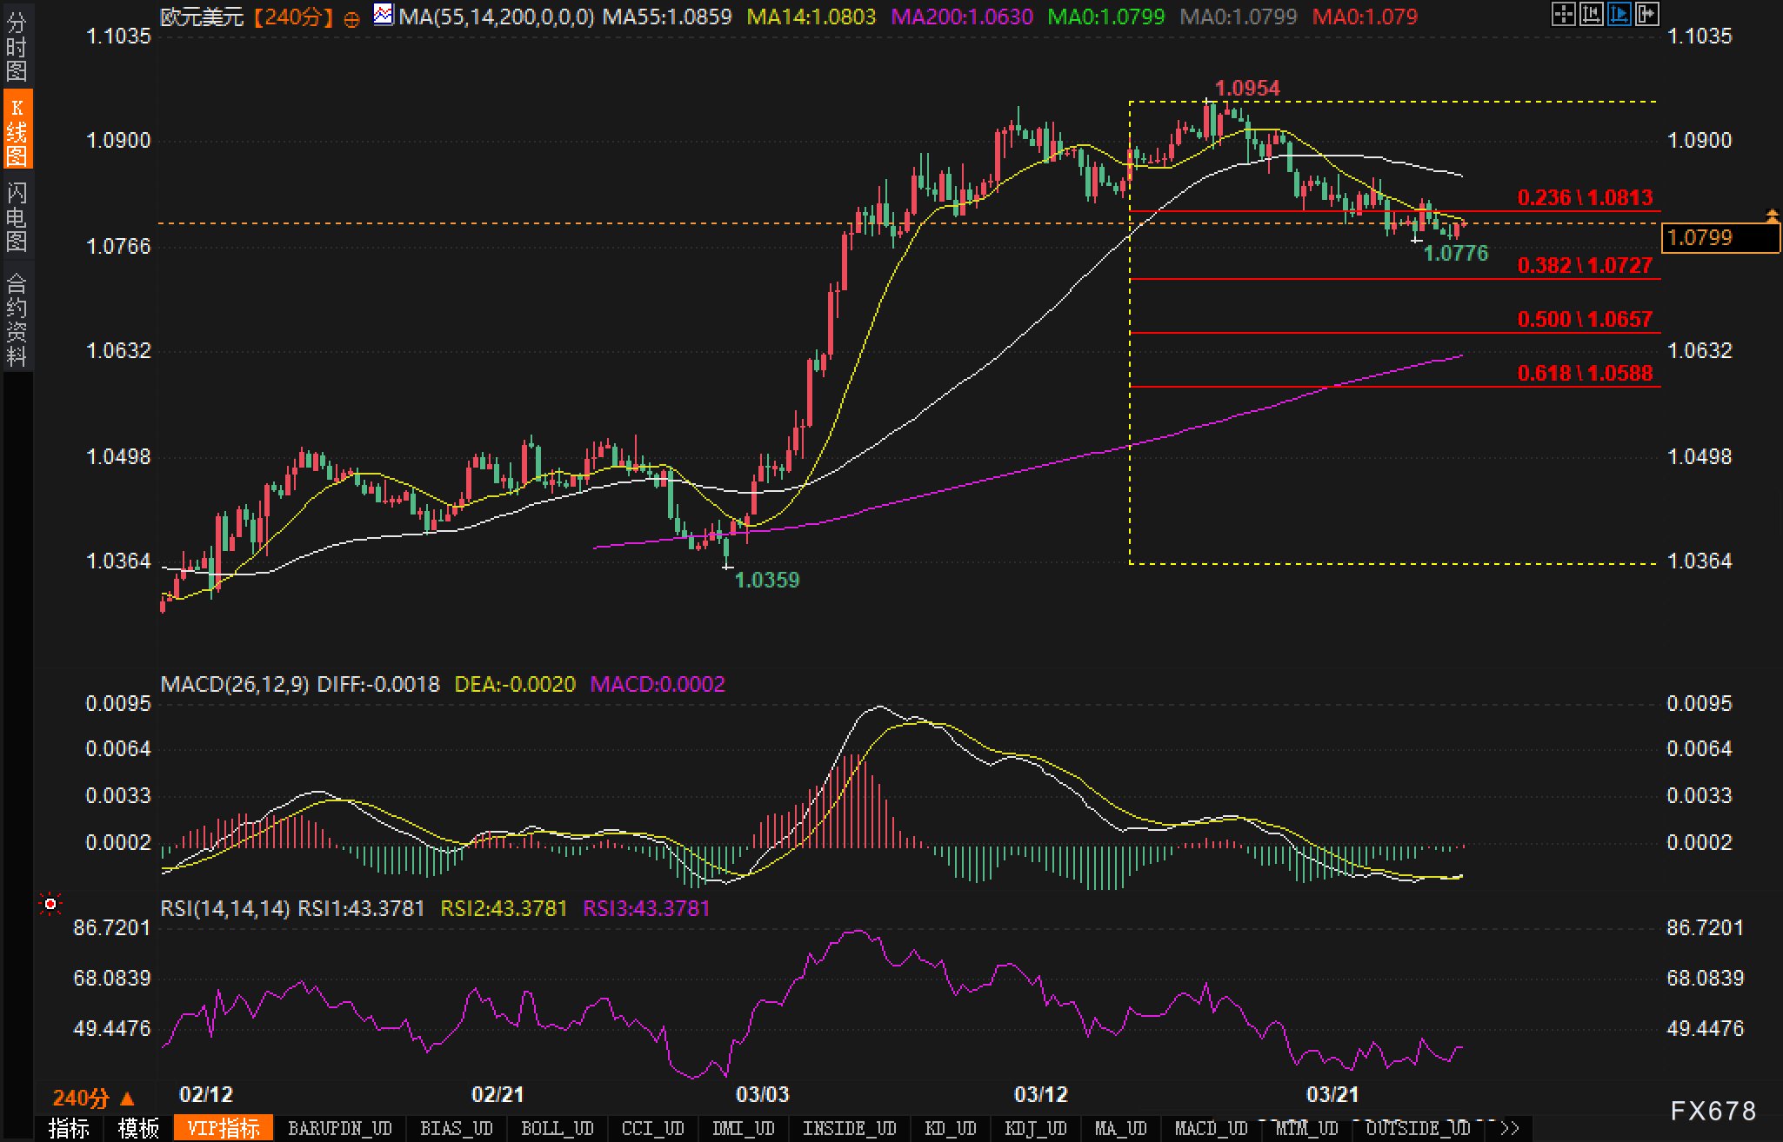Click the 0.382 Fibonacci level line label
The image size is (1783, 1142).
click(1584, 266)
